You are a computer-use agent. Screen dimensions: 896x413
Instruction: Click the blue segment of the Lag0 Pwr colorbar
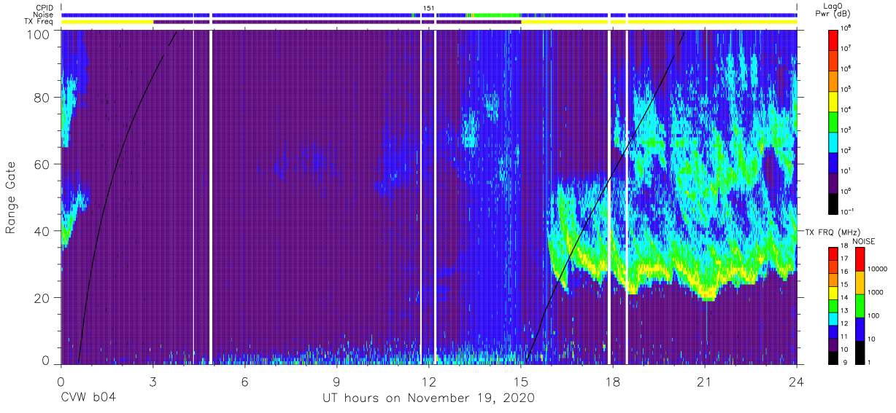pos(833,162)
